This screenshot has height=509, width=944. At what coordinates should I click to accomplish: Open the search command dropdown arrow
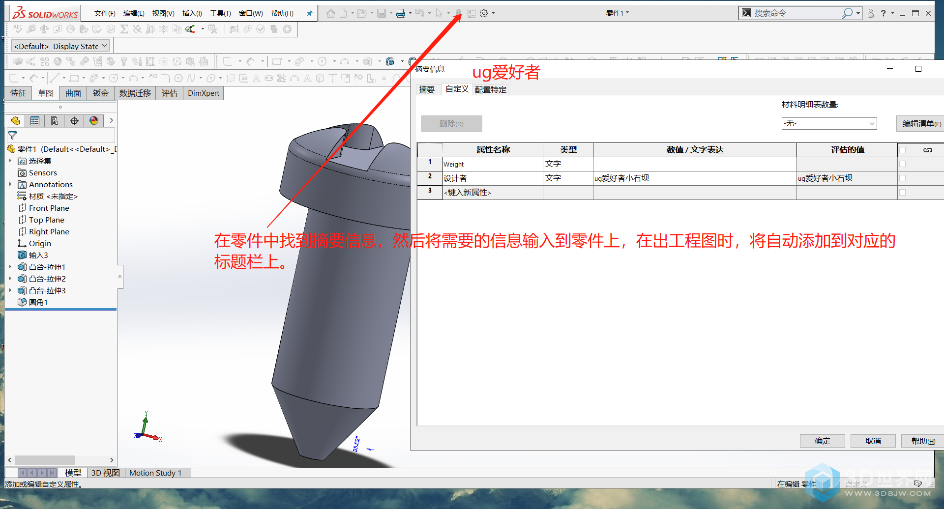pyautogui.click(x=858, y=13)
